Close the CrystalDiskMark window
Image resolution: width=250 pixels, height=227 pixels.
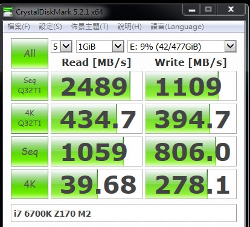coord(231,9)
